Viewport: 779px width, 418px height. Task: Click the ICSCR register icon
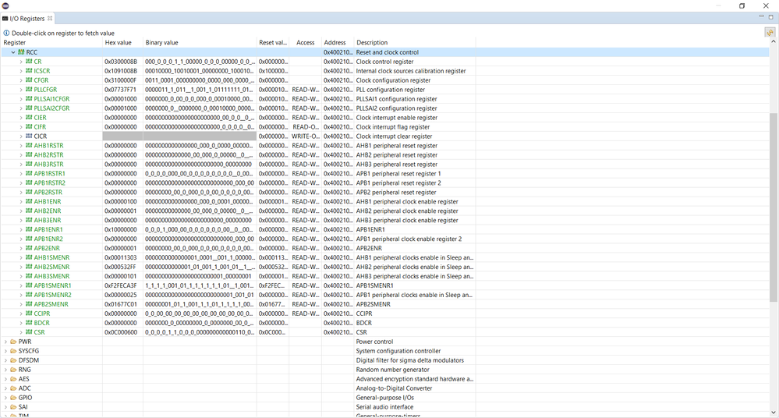click(29, 71)
